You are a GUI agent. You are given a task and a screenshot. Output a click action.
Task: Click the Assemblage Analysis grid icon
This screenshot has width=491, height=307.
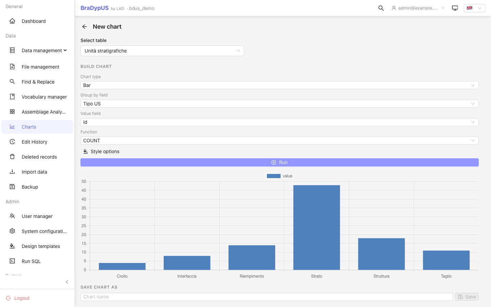12,112
